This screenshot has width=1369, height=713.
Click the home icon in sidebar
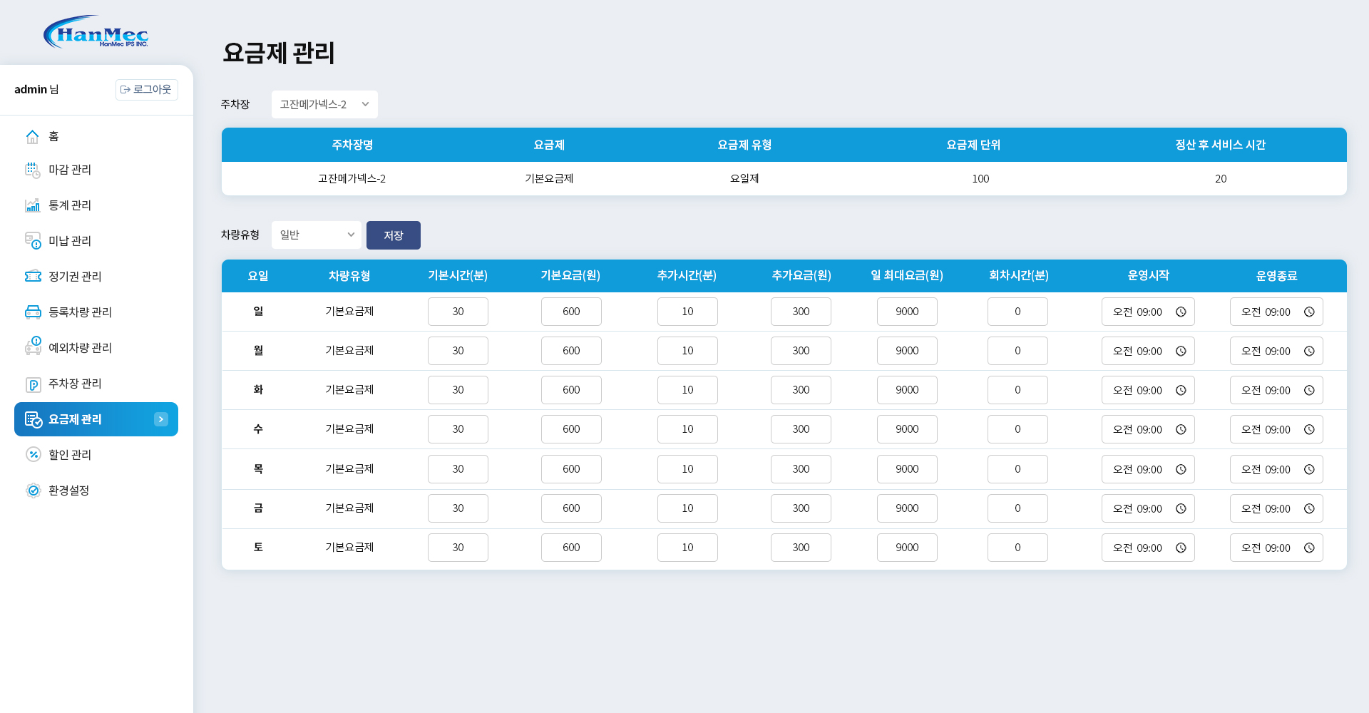pos(33,136)
